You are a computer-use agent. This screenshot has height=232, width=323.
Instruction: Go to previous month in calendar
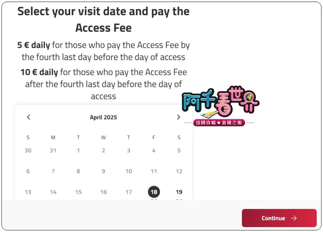(29, 117)
